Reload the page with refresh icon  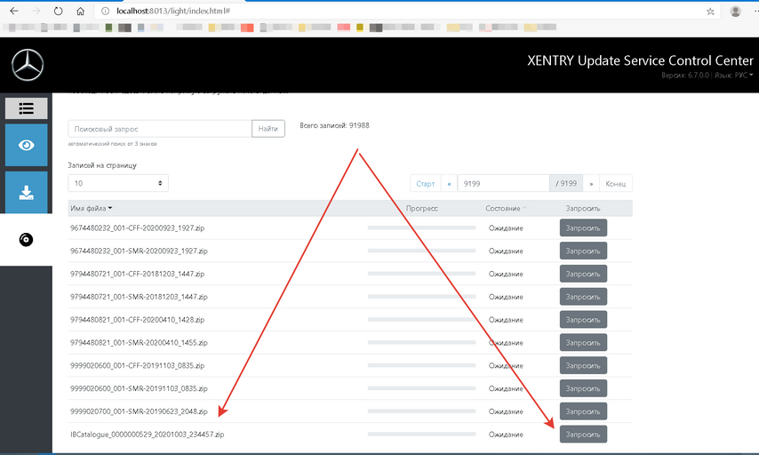coord(58,11)
